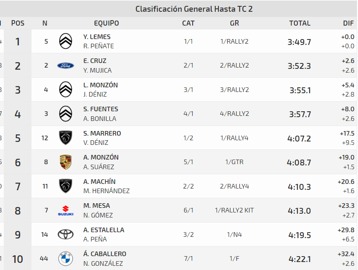The width and height of the screenshot is (358, 270).
Task: Click the Citroën logo beside L. Monzón
Action: tap(65, 89)
